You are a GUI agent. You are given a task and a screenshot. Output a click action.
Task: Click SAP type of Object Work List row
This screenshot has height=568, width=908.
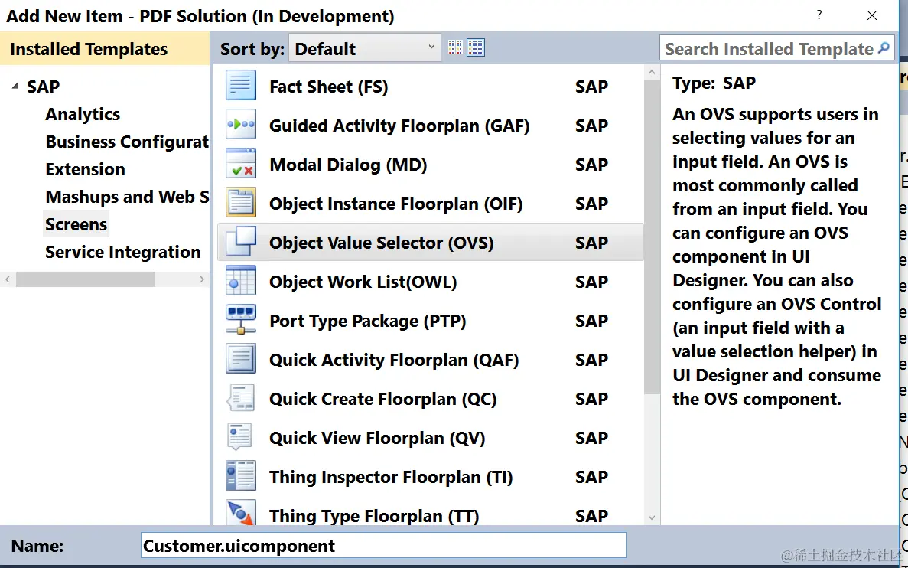591,282
